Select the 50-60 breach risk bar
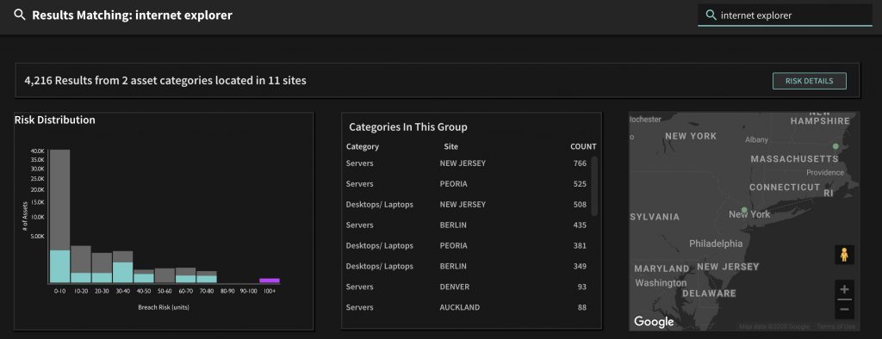 (165, 275)
